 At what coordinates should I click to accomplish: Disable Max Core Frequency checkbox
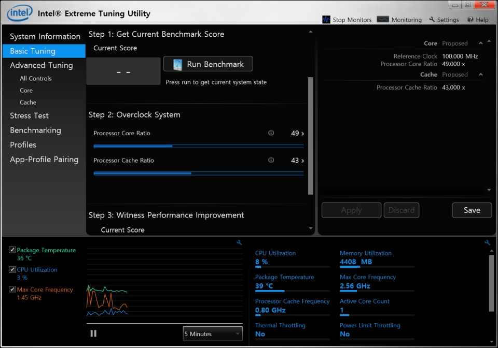pyautogui.click(x=12, y=289)
